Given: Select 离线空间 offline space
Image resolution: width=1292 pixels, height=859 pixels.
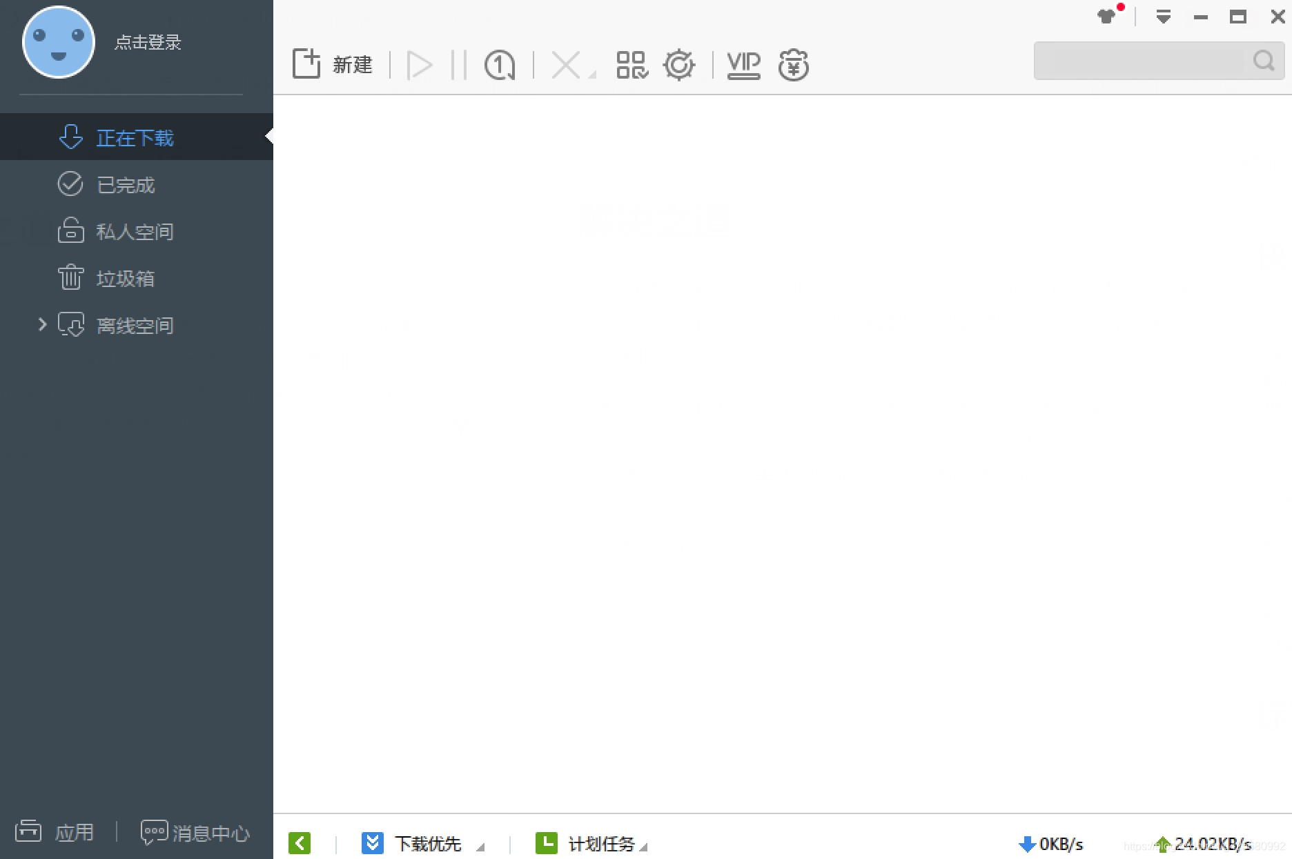Looking at the screenshot, I should (x=137, y=325).
